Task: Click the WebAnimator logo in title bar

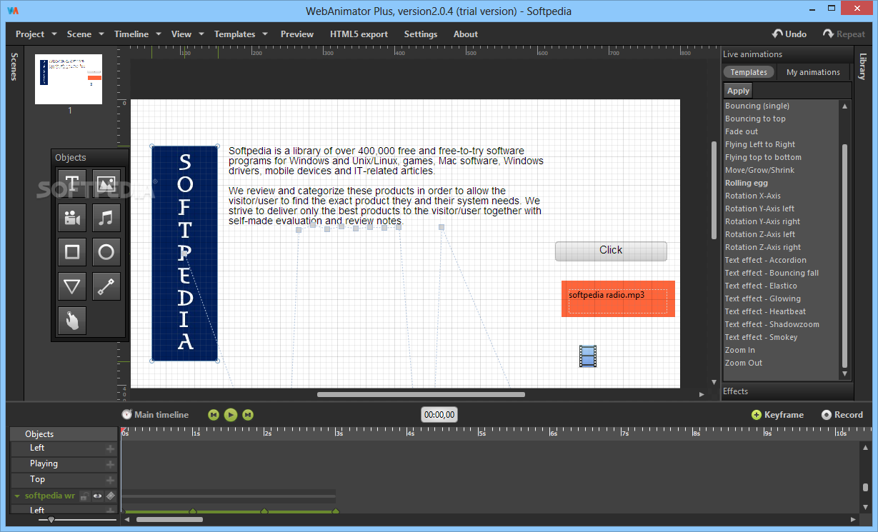Action: pyautogui.click(x=13, y=11)
